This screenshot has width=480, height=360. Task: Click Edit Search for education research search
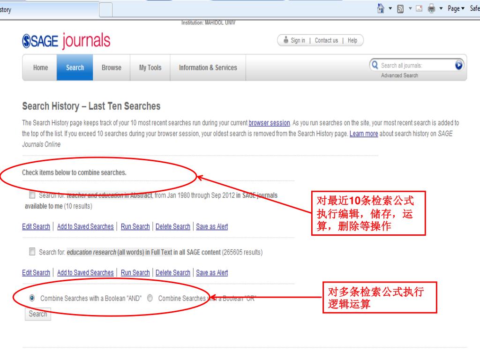click(36, 272)
